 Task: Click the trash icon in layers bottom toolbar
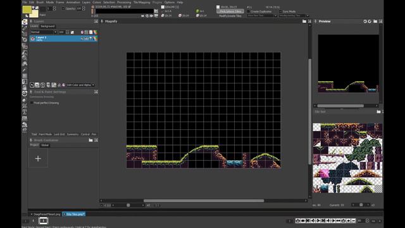[x=43, y=85]
